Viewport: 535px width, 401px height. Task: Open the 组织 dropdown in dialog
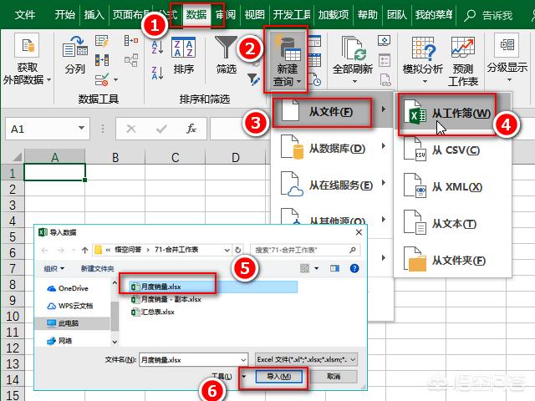[53, 269]
